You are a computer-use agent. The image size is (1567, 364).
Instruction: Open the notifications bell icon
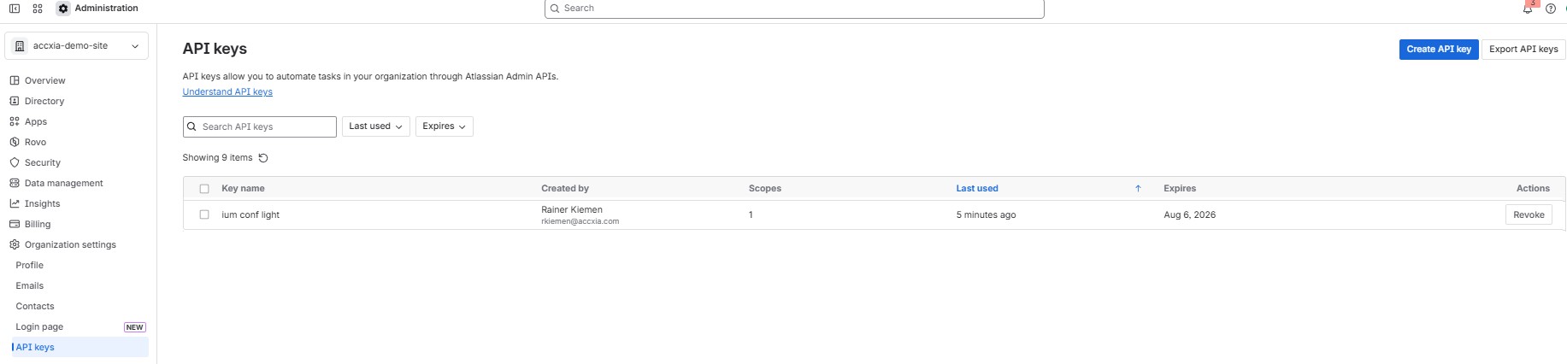pyautogui.click(x=1528, y=9)
